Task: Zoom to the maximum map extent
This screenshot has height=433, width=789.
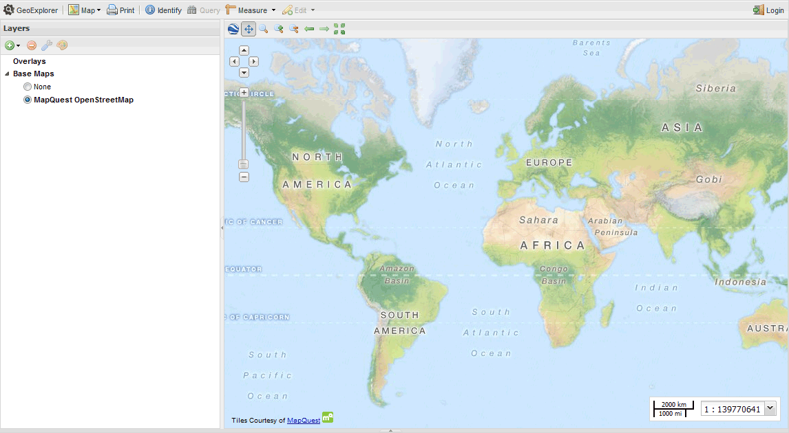Action: 338,28
